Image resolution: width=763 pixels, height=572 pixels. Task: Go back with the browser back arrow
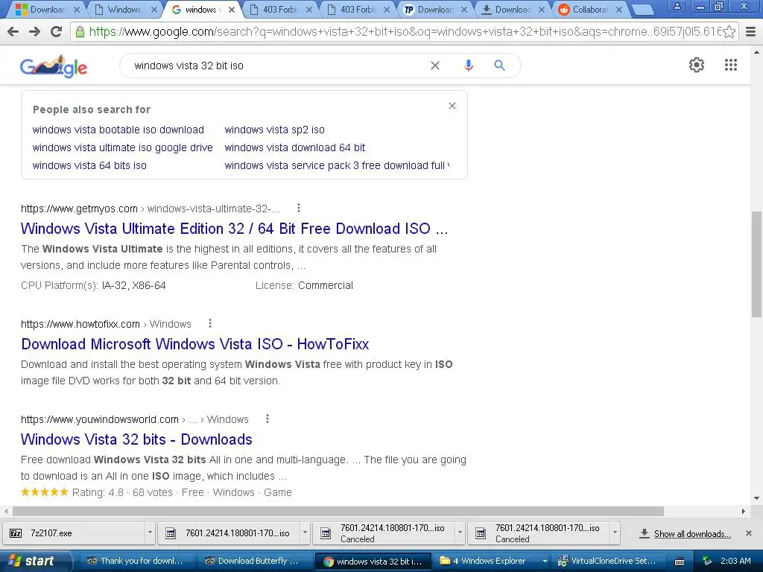pos(13,32)
